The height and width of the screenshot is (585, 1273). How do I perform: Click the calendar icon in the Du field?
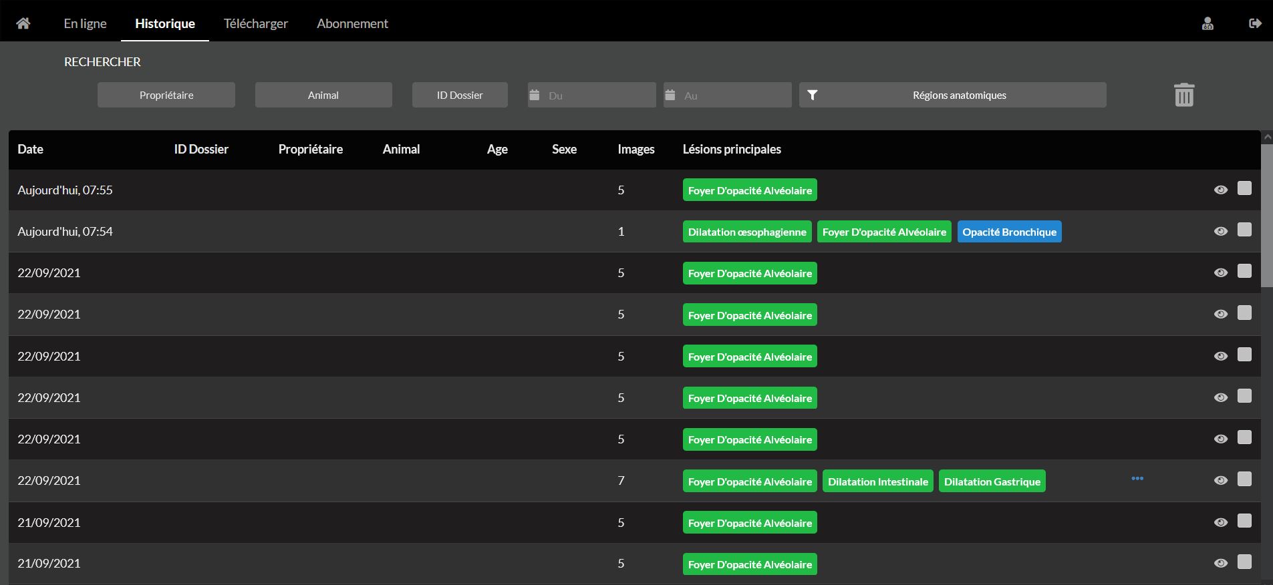coord(535,95)
